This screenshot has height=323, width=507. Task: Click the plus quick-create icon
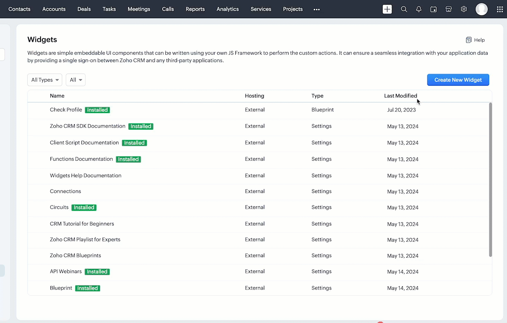tap(387, 9)
